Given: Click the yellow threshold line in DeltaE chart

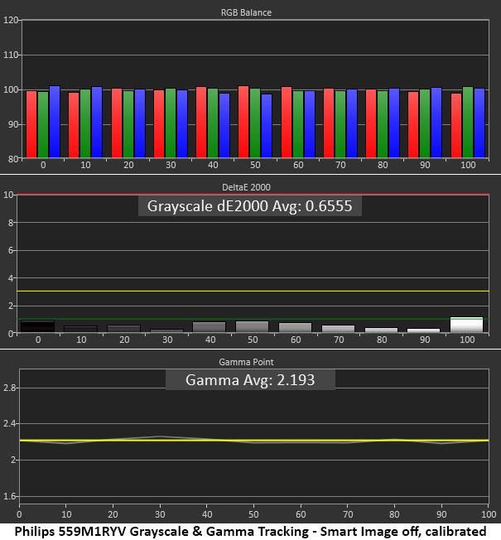Looking at the screenshot, I should click(x=253, y=291).
